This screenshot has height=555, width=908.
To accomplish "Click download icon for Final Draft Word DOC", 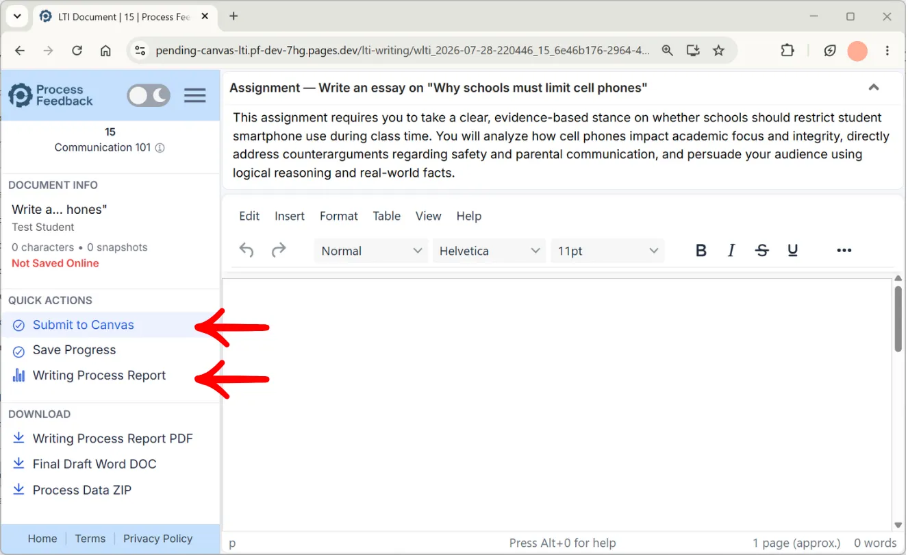I will pyautogui.click(x=19, y=464).
